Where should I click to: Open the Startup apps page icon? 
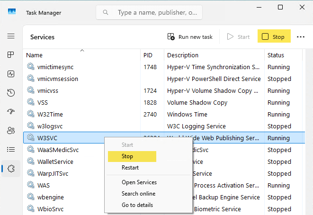point(11,111)
